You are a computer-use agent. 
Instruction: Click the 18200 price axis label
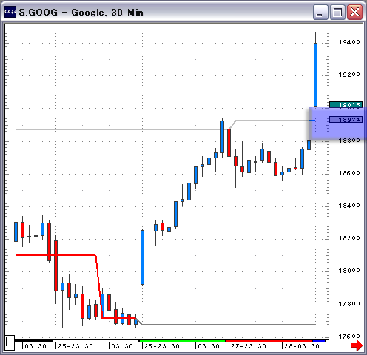349,238
